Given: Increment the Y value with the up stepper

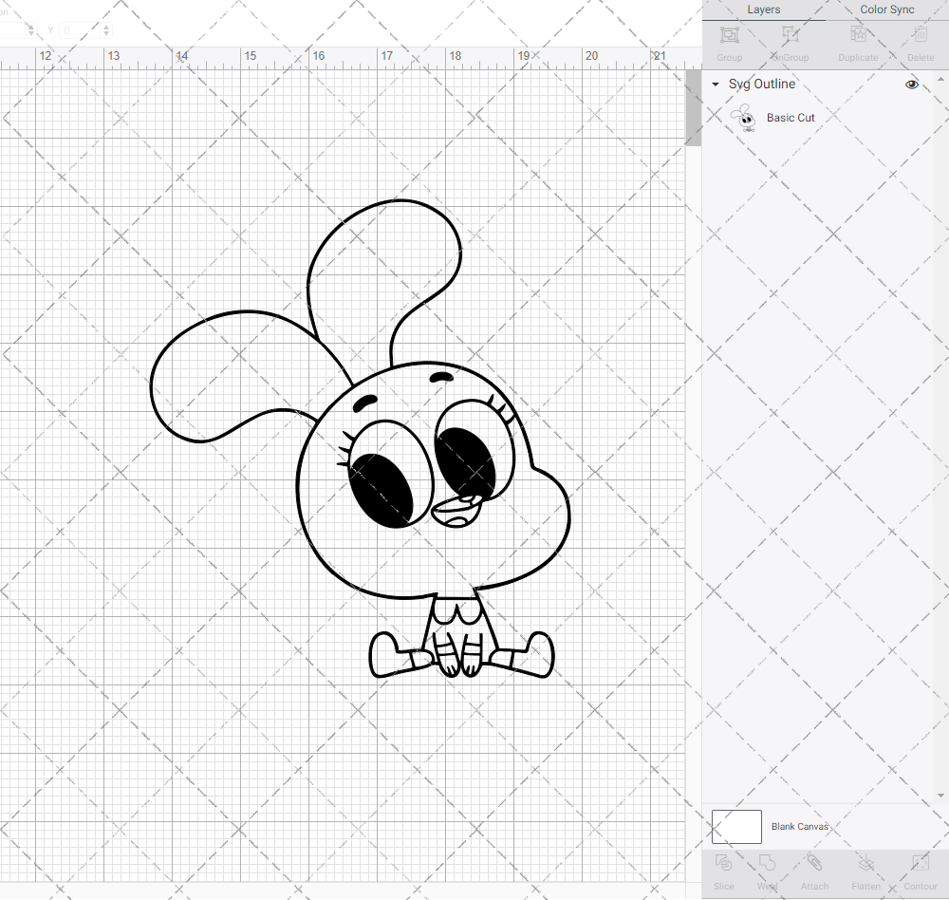Looking at the screenshot, I should point(104,26).
